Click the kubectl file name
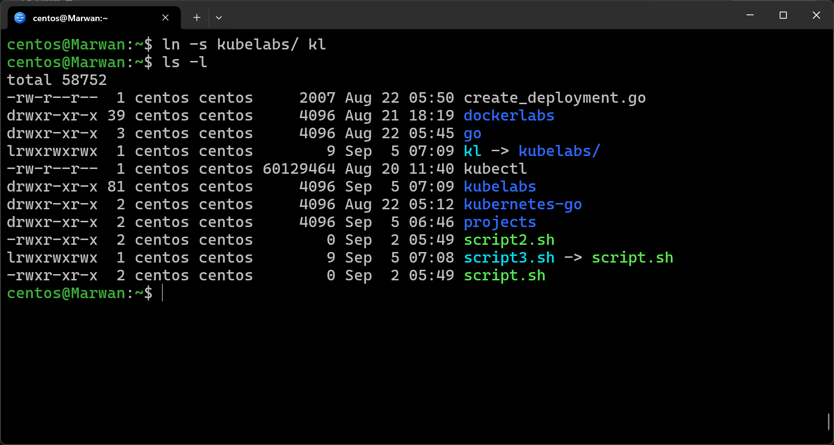Screen dimensions: 834x445 click(x=495, y=169)
